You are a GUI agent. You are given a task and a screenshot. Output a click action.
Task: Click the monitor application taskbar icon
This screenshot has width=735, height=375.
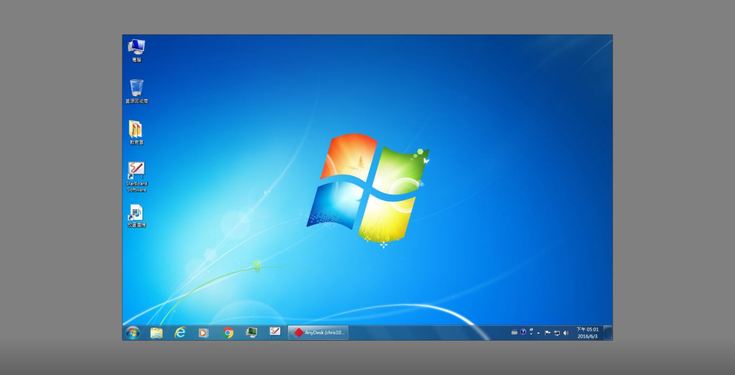(252, 333)
